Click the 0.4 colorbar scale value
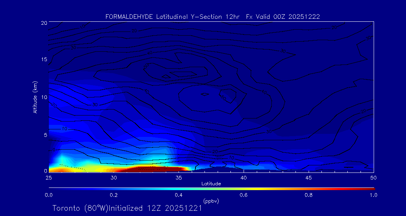The image size is (406, 216). [179, 195]
